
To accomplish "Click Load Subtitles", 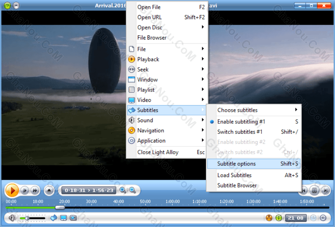I will point(254,175).
